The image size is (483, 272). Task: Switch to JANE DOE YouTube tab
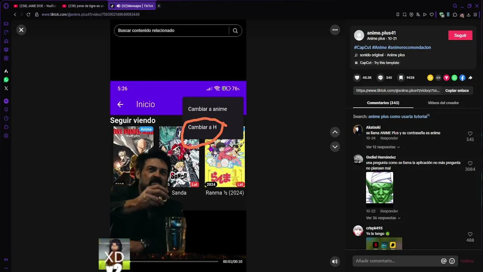point(34,6)
